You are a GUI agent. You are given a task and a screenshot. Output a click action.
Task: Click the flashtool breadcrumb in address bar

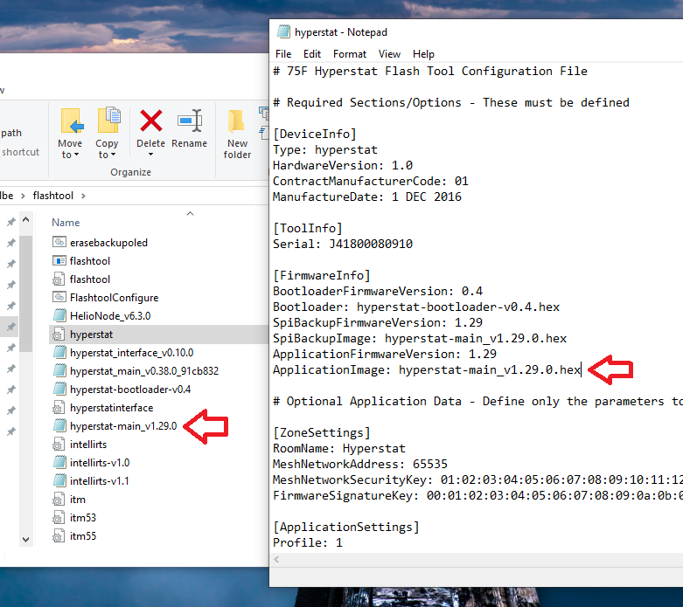(x=53, y=196)
